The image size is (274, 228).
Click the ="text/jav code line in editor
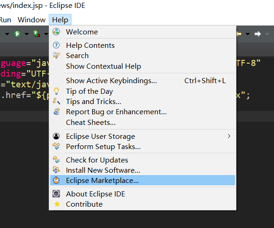pos(25,85)
